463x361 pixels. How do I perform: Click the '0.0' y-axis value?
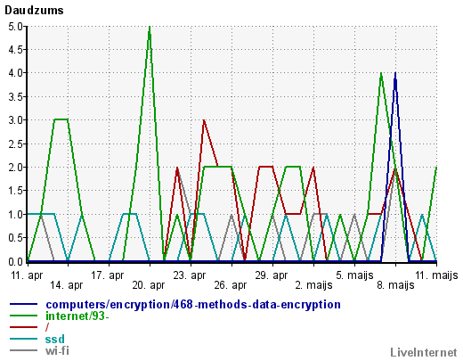(15, 262)
